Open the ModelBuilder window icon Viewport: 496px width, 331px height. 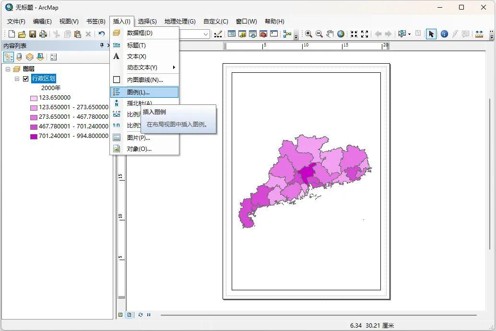tap(287, 34)
